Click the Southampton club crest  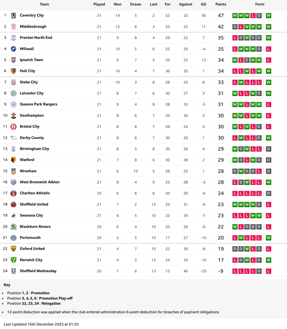tap(13, 116)
